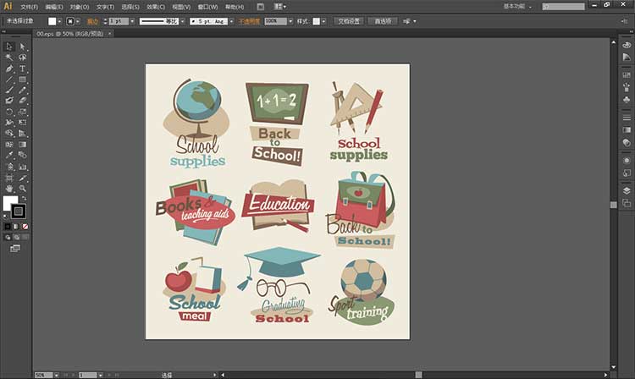Open the Artboards panel icon
Viewport: 635px width, 379px height.
click(627, 203)
